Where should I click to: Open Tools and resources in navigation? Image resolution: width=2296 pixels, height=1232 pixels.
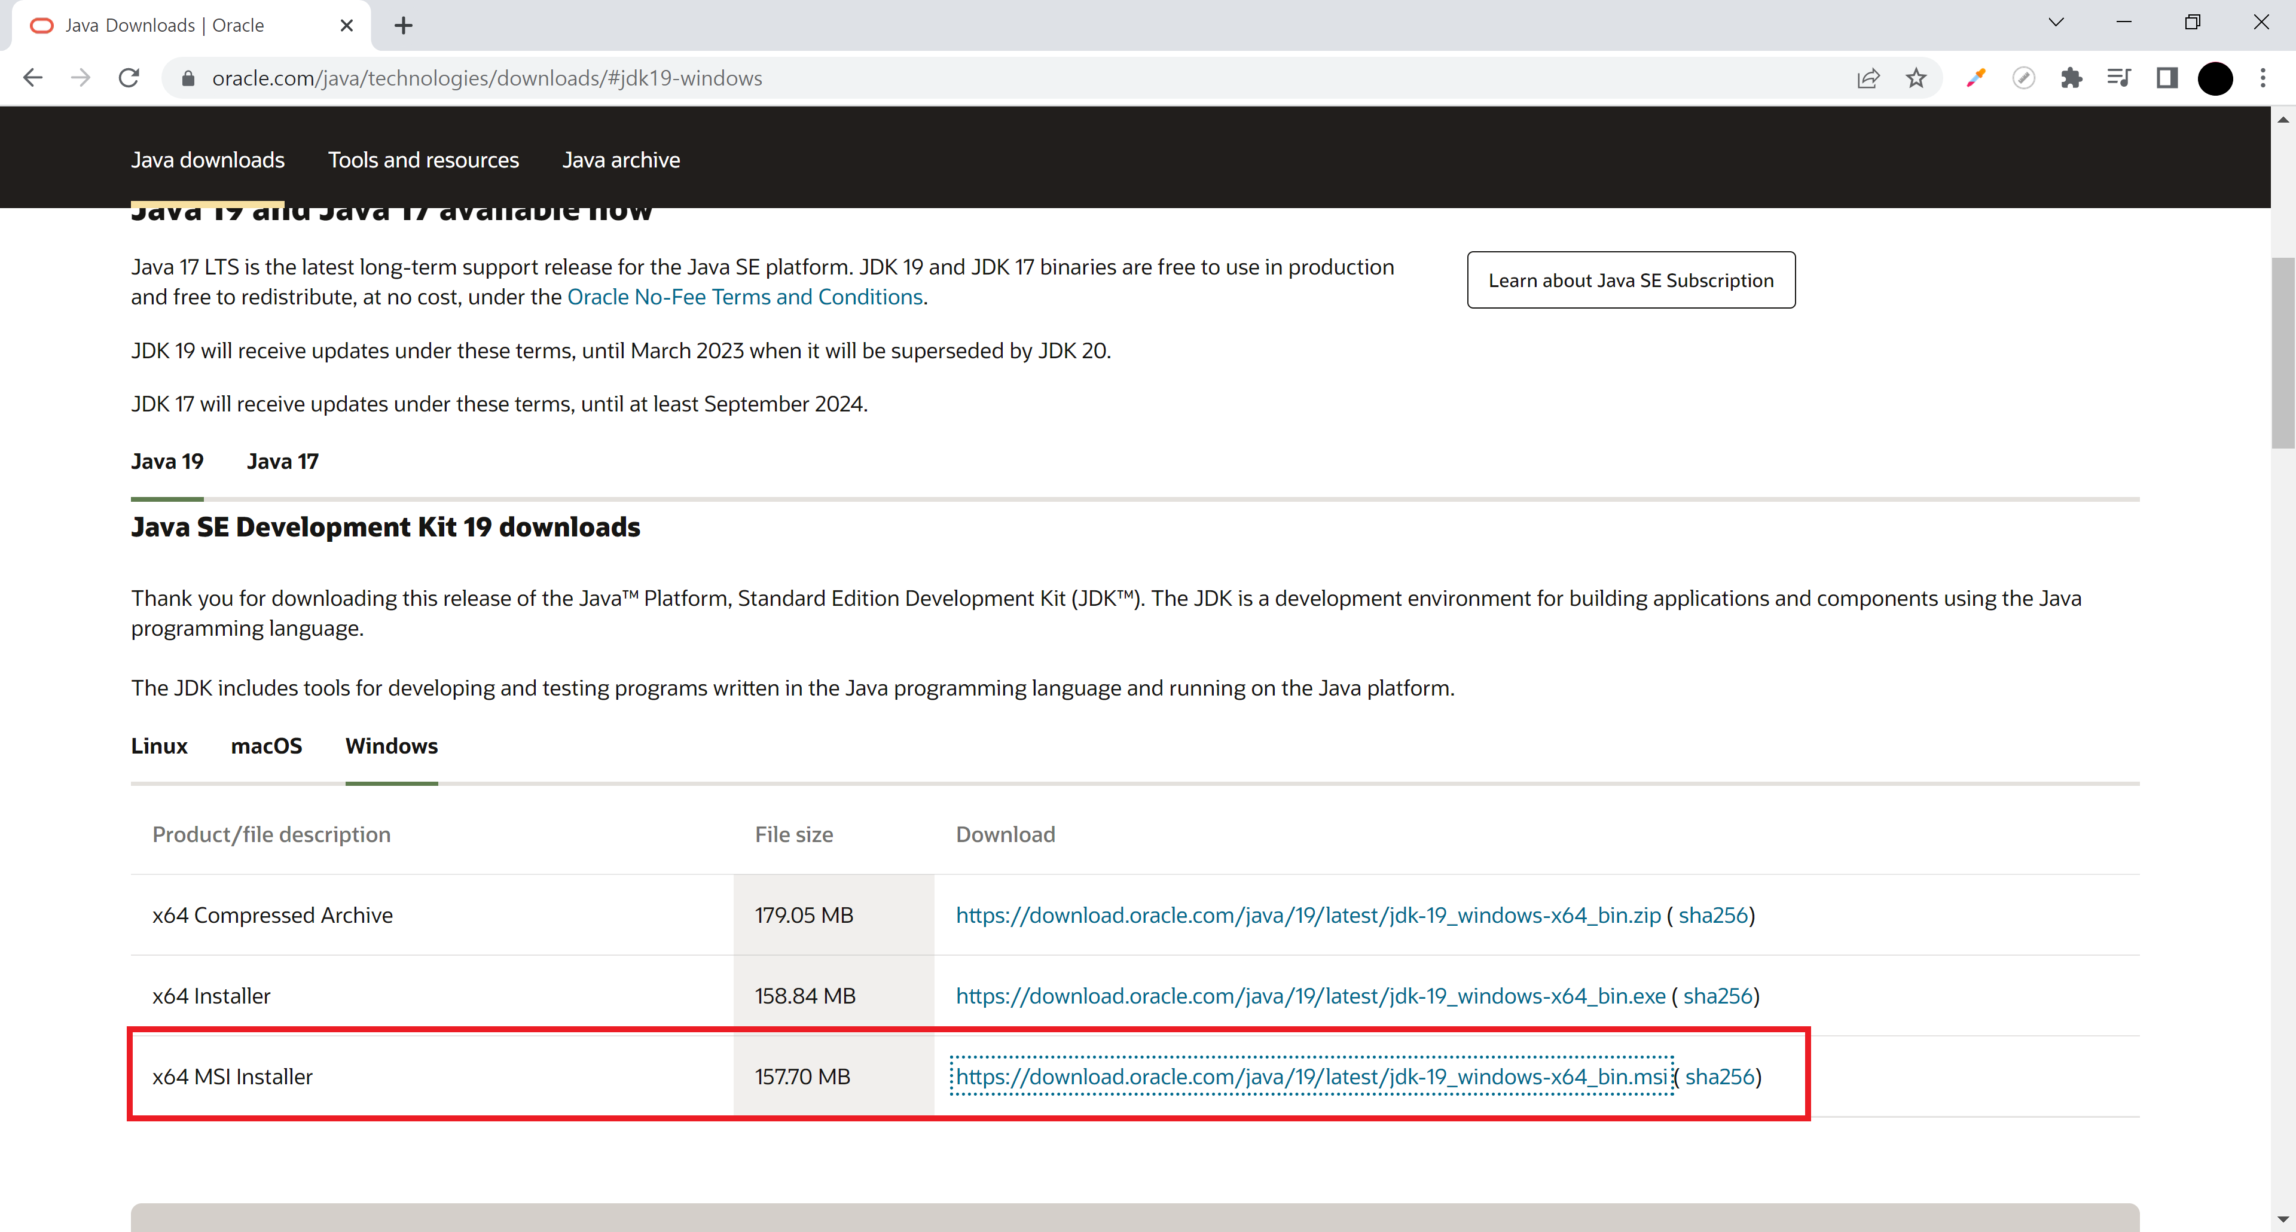pyautogui.click(x=423, y=160)
